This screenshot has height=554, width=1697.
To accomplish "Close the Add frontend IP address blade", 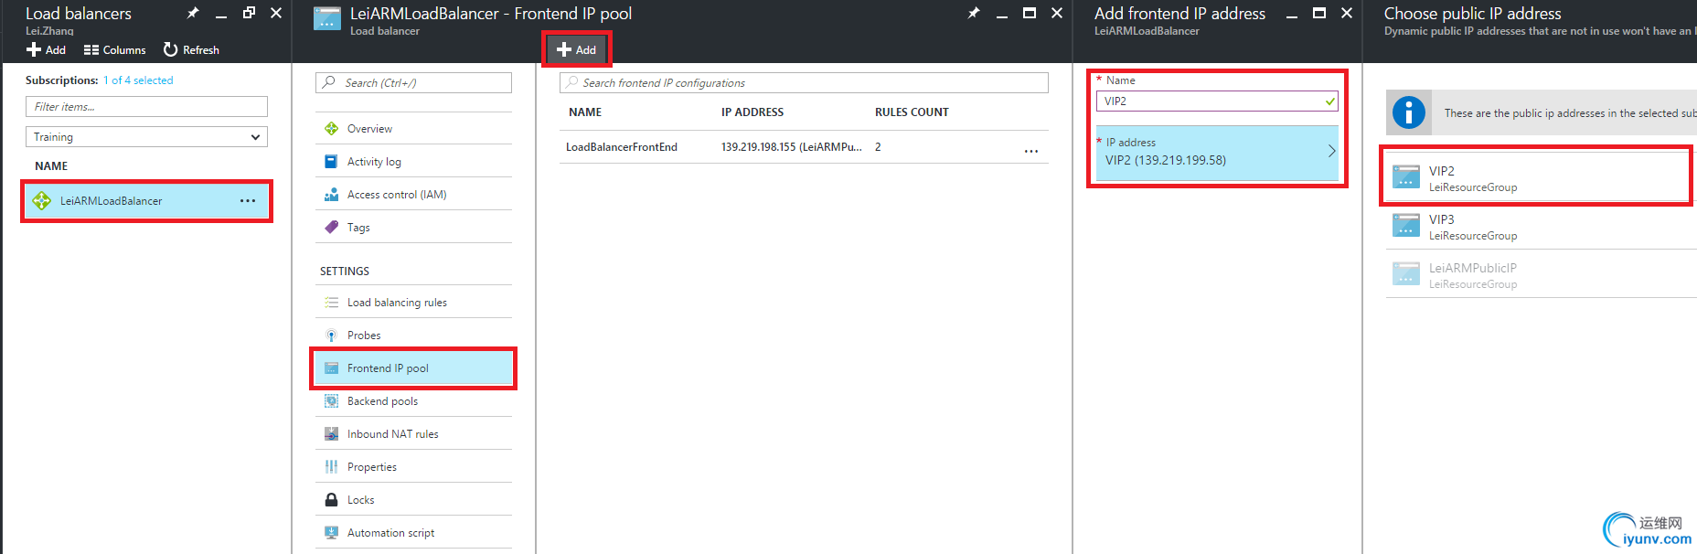I will point(1347,13).
